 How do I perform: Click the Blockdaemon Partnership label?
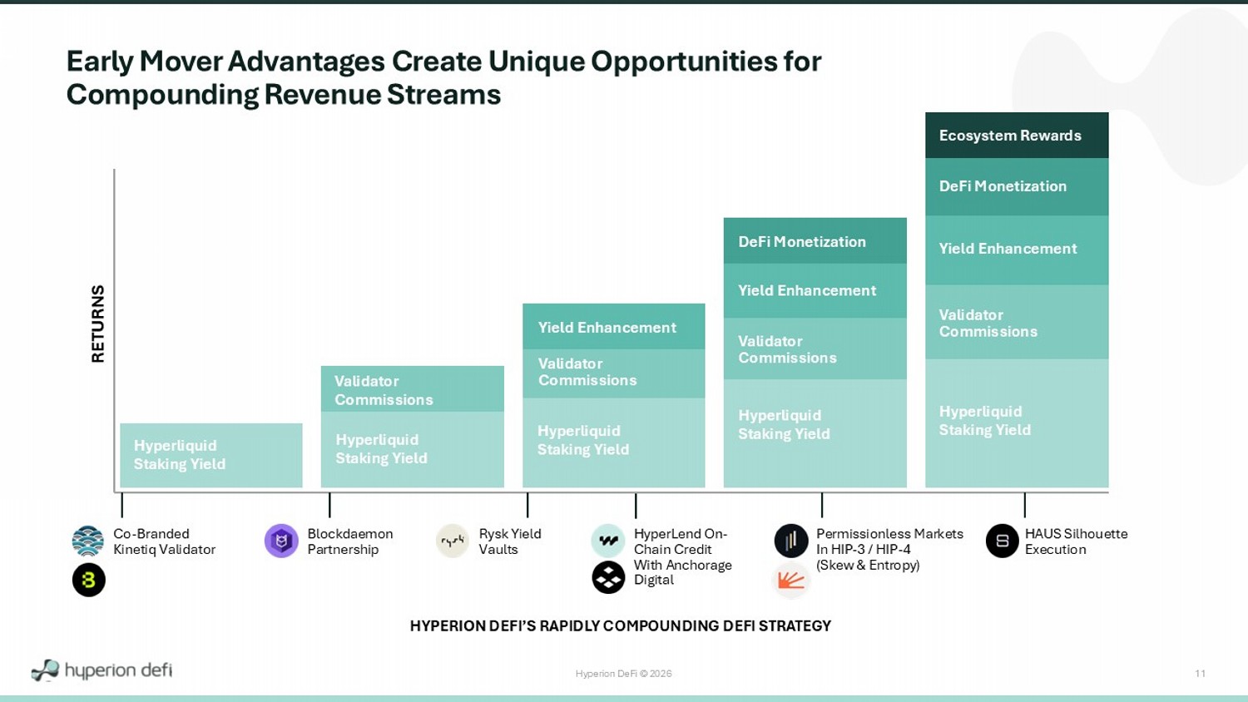[349, 541]
